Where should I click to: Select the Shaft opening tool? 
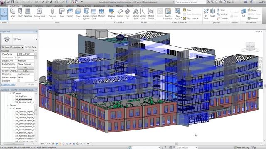click(212, 13)
